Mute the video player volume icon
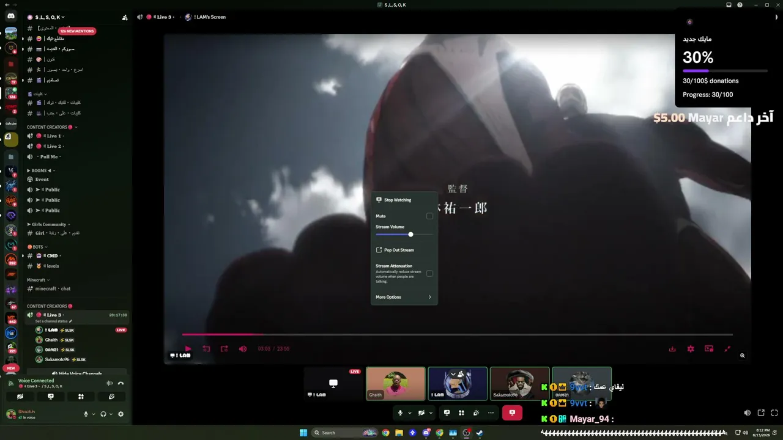 (x=243, y=349)
